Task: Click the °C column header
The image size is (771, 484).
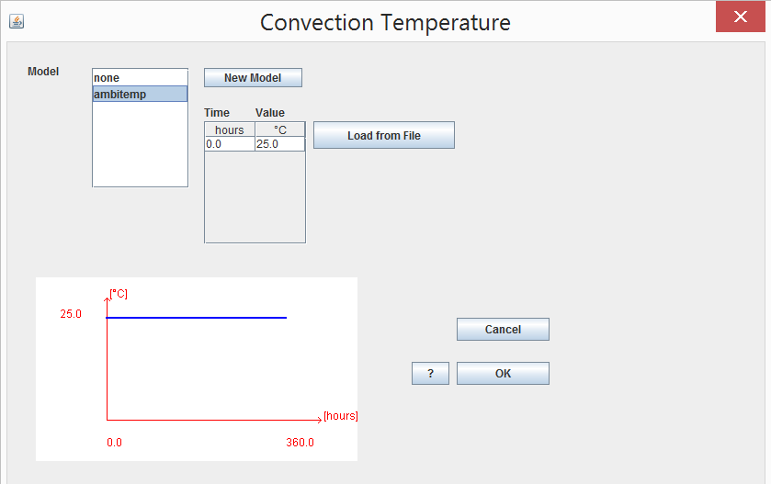Action: (x=279, y=129)
